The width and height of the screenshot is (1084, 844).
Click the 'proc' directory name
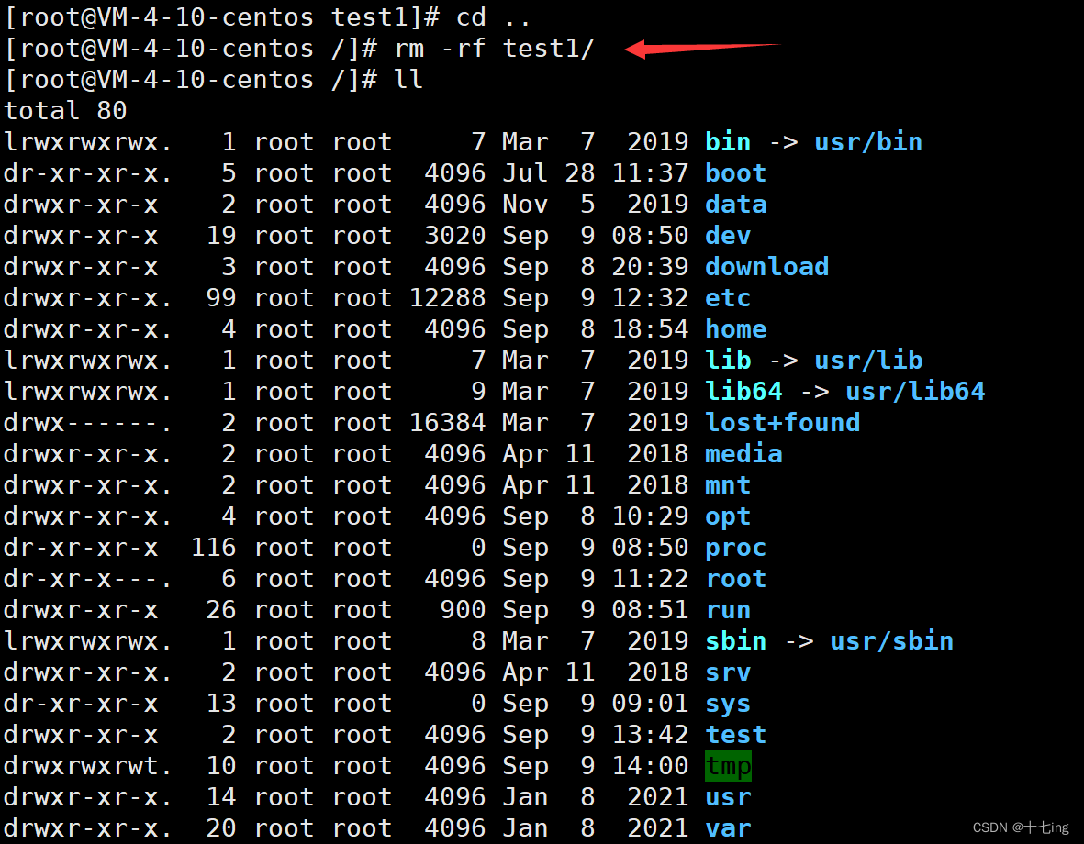point(735,549)
